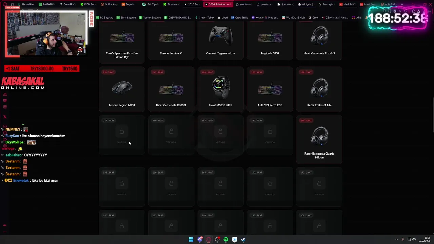Click the locked 255. SAAT reward card

tap(122, 187)
